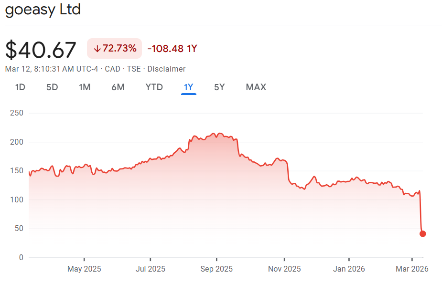
Task: Click the 250 y-axis label
Action: pyautogui.click(x=17, y=113)
